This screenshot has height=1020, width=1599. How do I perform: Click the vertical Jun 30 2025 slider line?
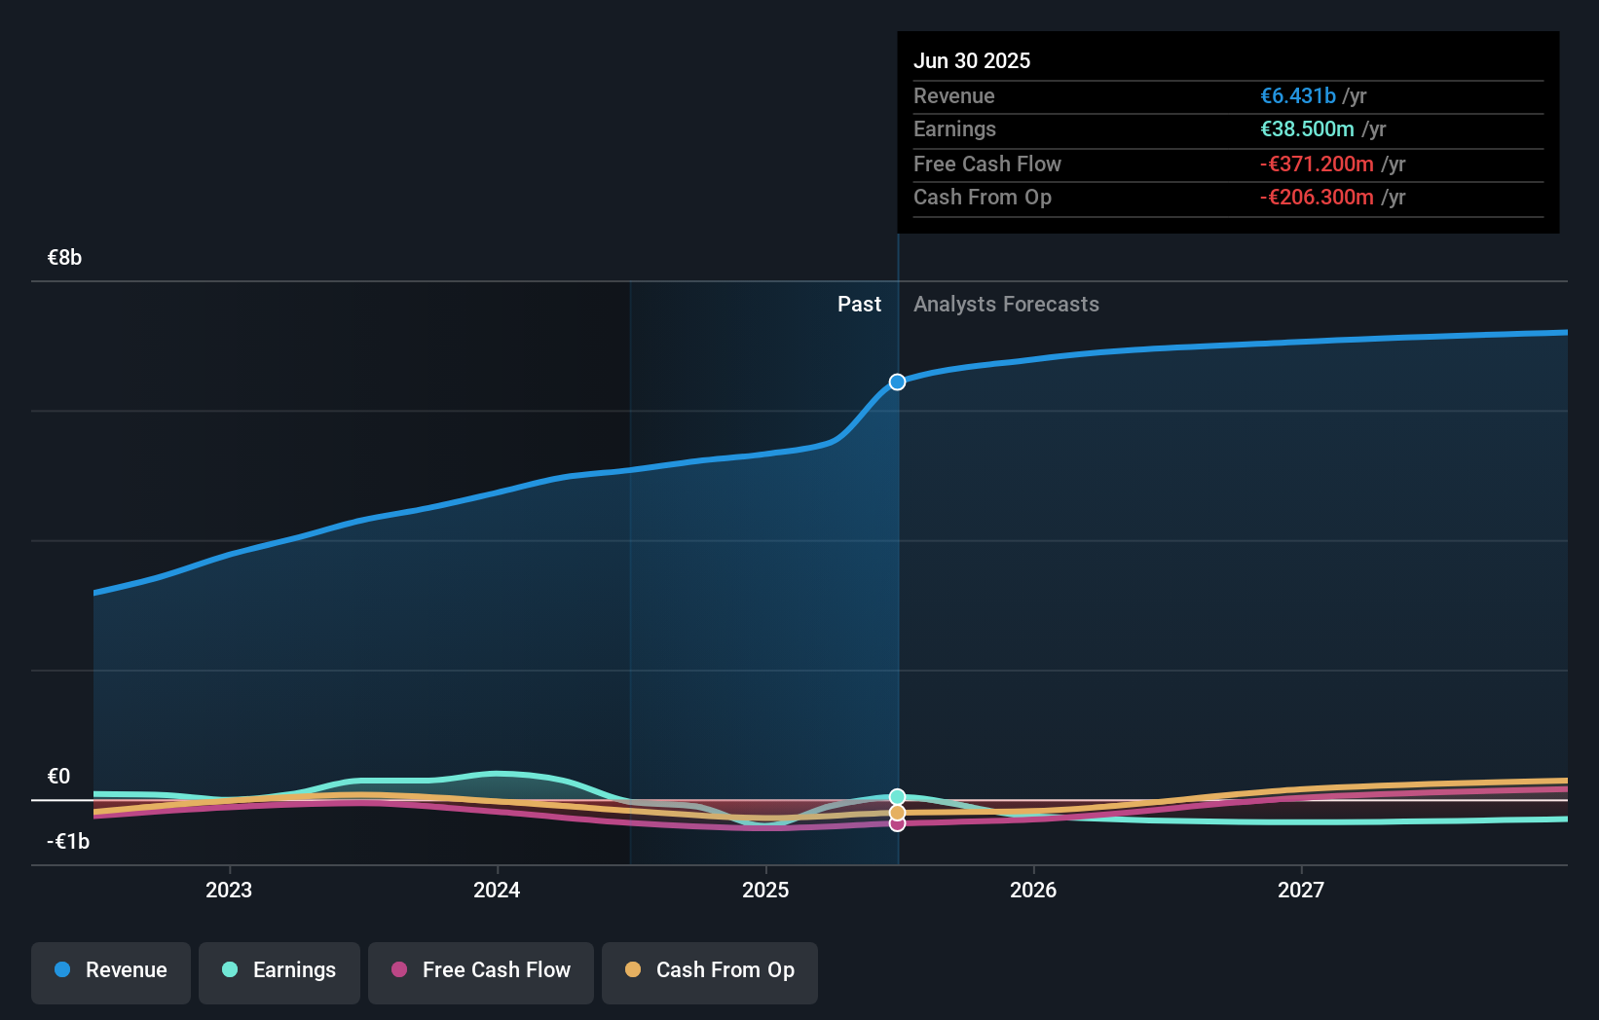897,584
